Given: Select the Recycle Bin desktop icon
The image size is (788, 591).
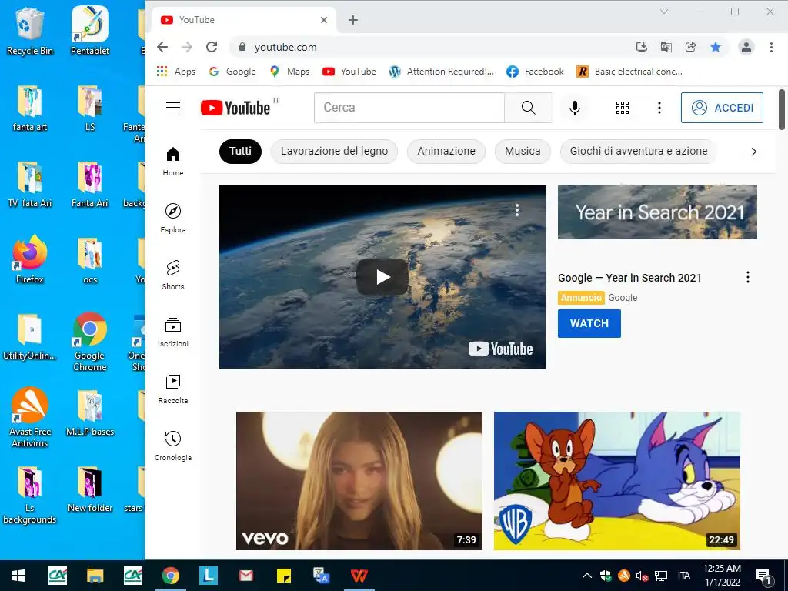Looking at the screenshot, I should (x=30, y=32).
